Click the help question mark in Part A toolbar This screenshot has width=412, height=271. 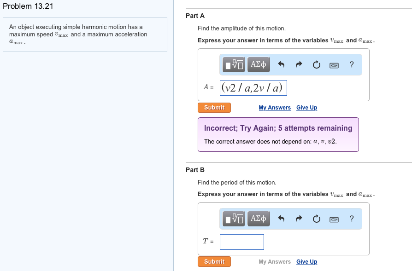tap(352, 64)
